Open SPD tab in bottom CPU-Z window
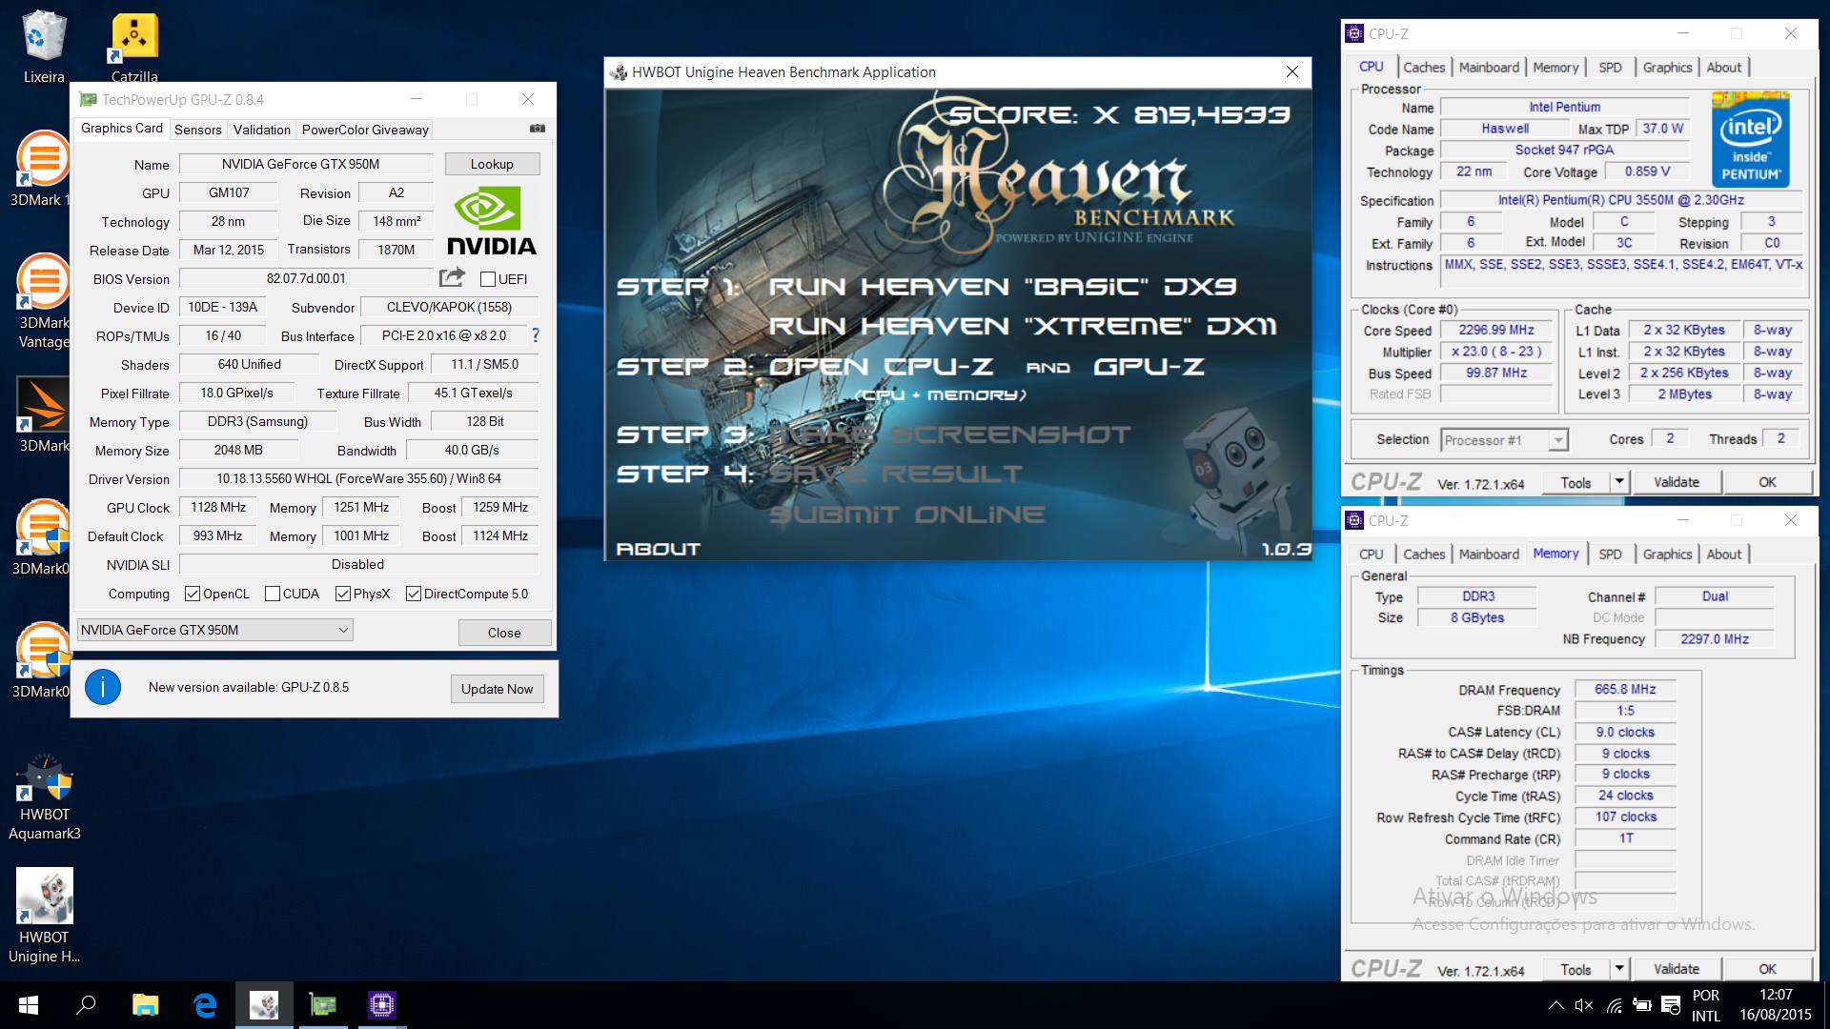Screen dimensions: 1830x1029 coord(1610,554)
